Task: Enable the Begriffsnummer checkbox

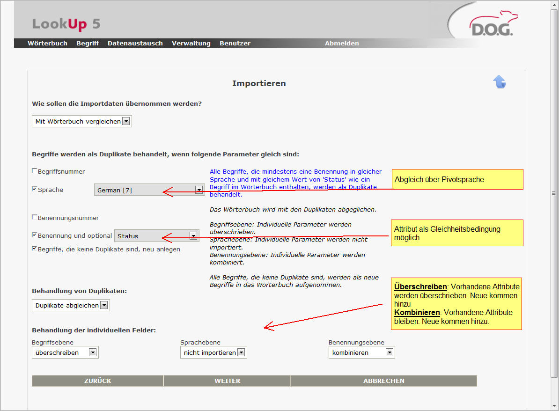Action: pos(35,171)
